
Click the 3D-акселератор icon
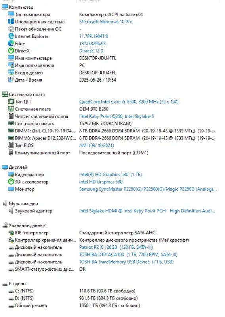11,182
